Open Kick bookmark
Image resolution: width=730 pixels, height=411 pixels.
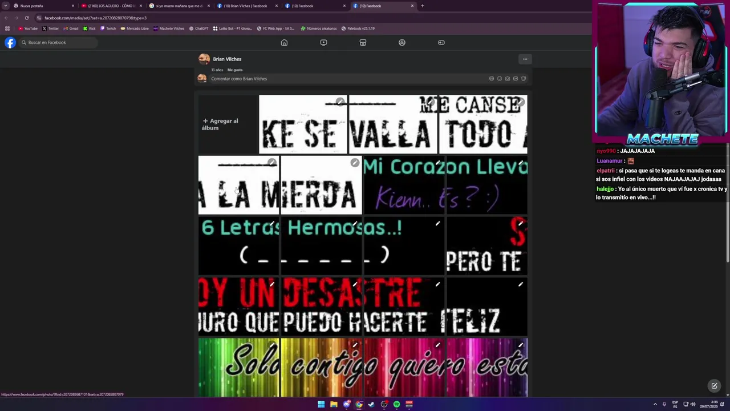89,28
